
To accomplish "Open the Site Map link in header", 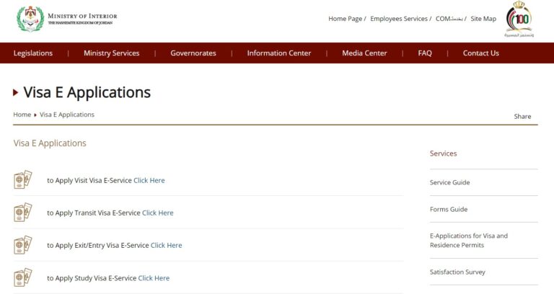I will click(x=483, y=19).
